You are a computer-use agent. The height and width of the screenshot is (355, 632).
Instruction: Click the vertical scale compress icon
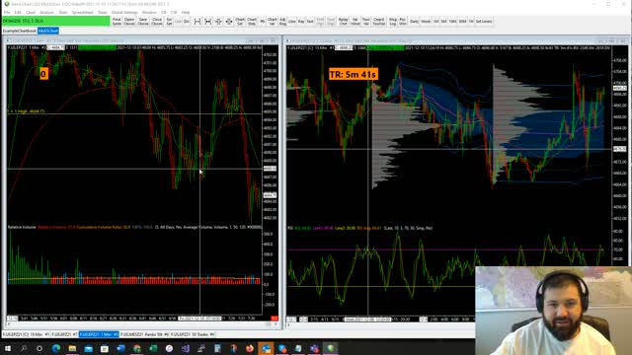coord(218,22)
